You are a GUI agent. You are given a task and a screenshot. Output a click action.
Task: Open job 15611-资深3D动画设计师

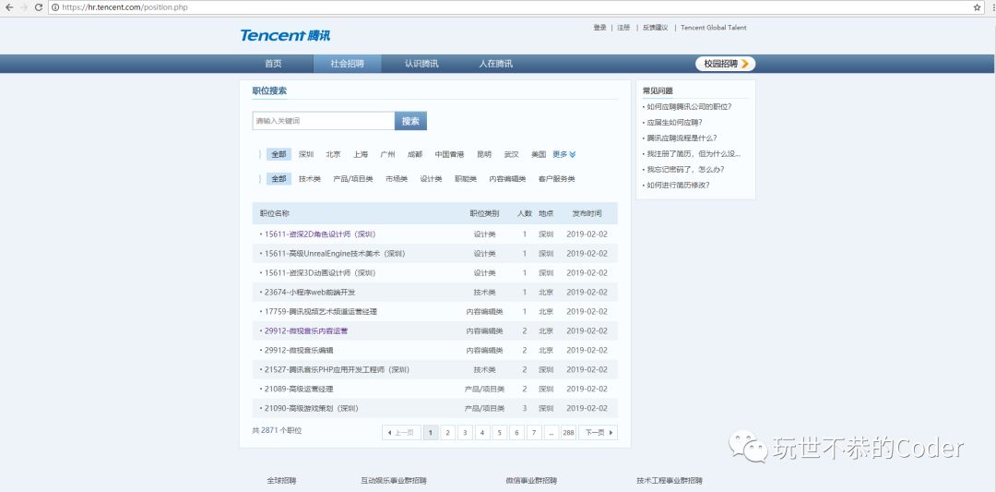pos(321,272)
